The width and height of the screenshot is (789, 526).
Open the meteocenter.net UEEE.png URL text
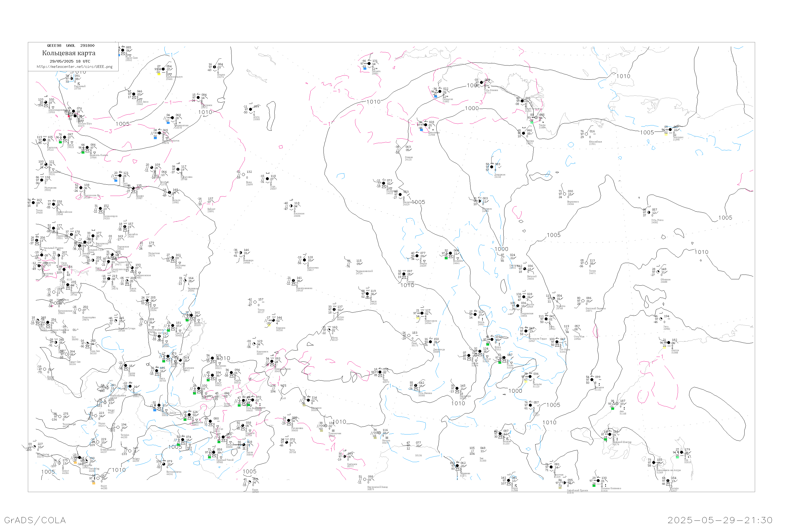(x=74, y=67)
